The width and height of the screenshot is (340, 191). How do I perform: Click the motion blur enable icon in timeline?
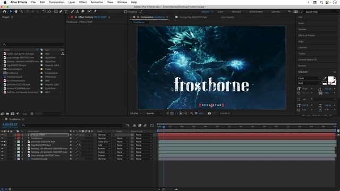[x=145, y=125]
